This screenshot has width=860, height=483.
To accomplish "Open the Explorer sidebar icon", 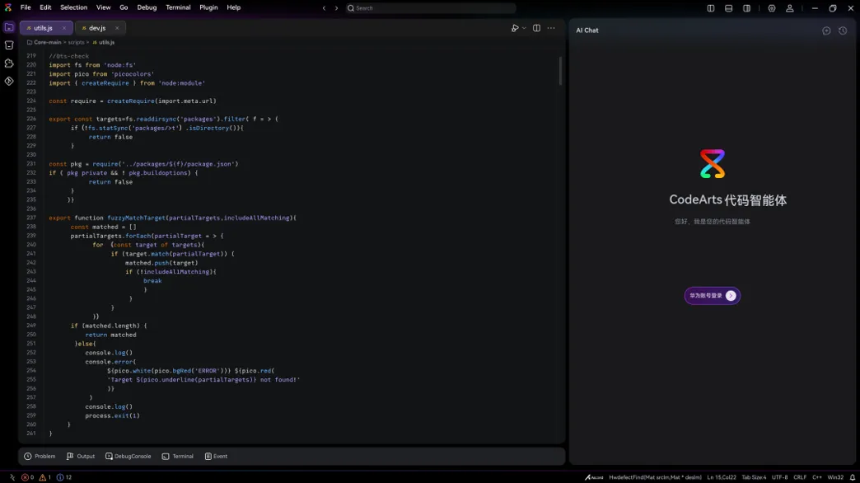I will 9,27.
